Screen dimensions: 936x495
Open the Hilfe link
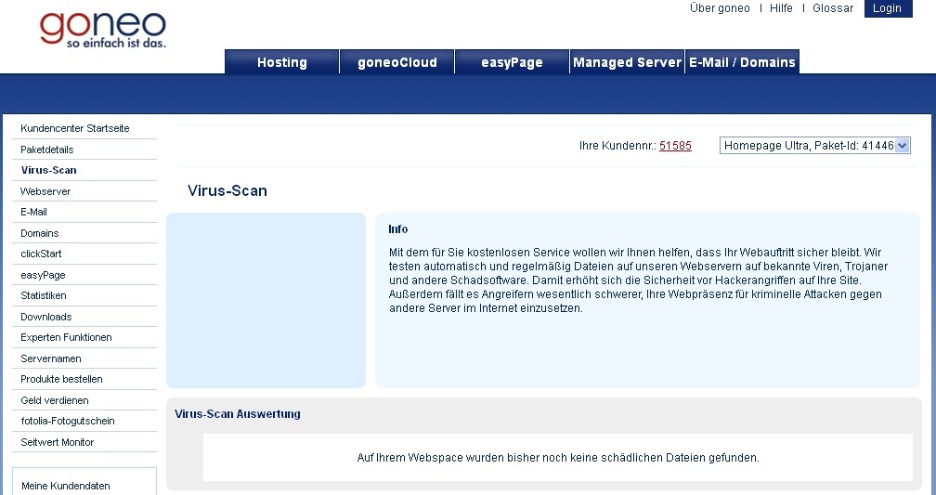[781, 8]
